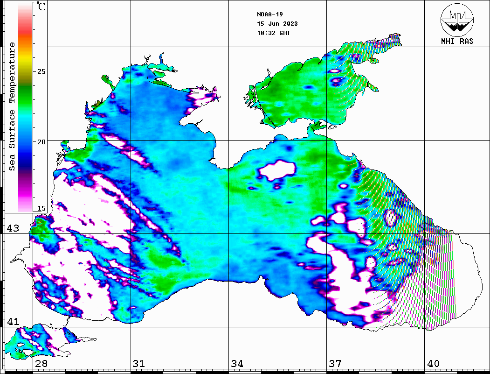This screenshot has width=490, height=374.
Task: Click the 20 mark on the temperature scale
Action: click(42, 141)
